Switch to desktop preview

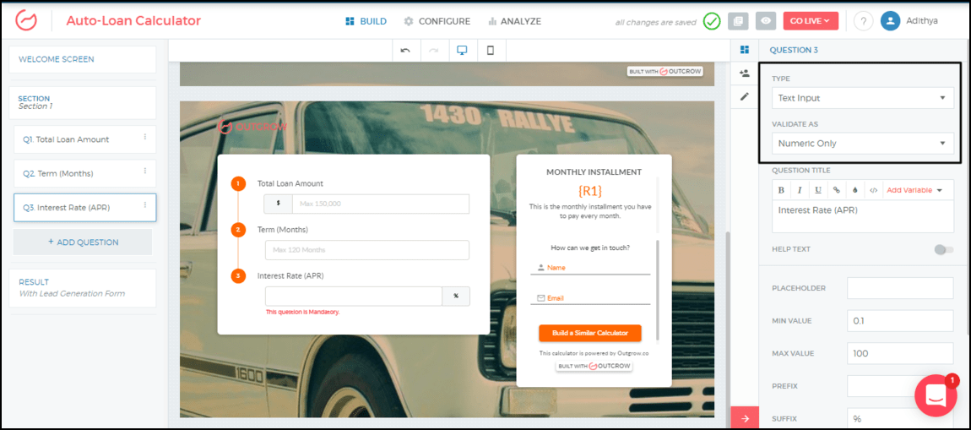click(462, 51)
